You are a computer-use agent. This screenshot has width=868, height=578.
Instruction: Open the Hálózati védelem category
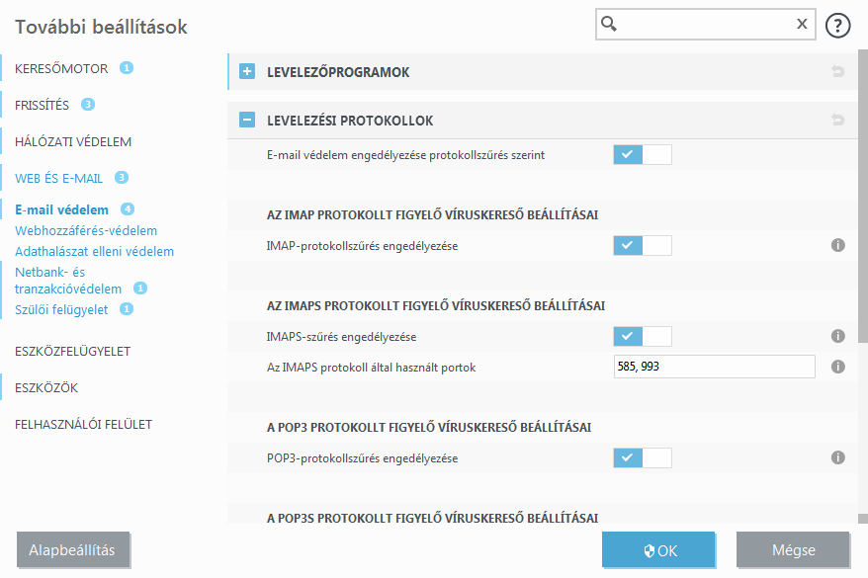click(x=73, y=141)
